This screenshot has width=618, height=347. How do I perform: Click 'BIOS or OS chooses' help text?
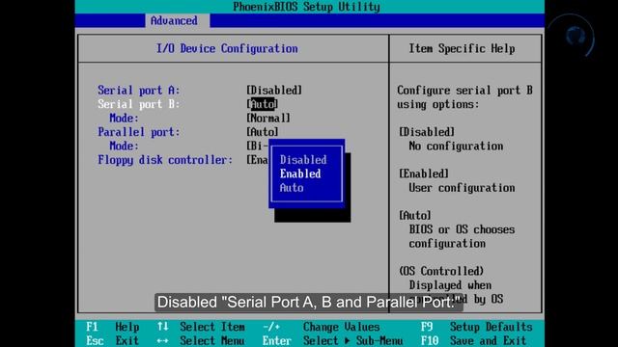click(x=462, y=229)
